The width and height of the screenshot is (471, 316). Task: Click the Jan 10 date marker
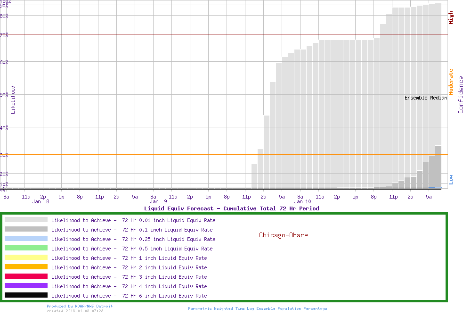302,201
